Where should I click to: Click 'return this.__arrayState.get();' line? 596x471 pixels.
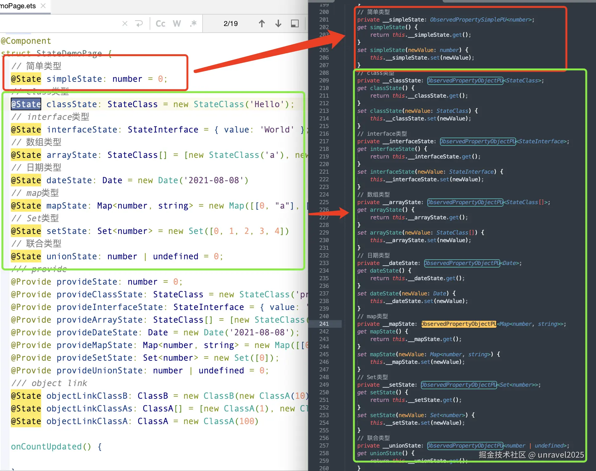[419, 217]
